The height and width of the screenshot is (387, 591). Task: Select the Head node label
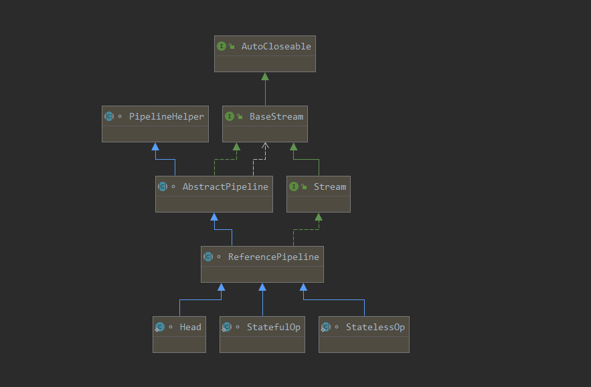pyautogui.click(x=190, y=327)
